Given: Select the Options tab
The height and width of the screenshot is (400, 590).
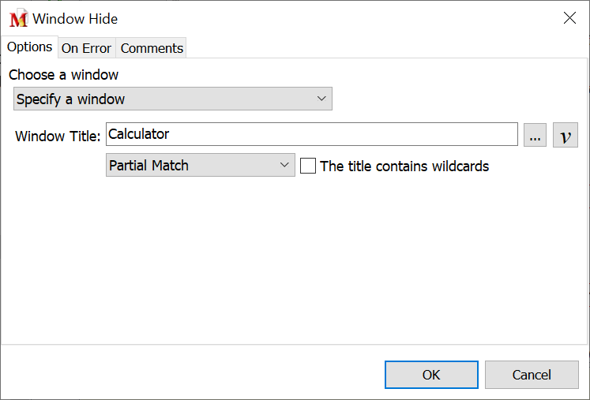Looking at the screenshot, I should [x=29, y=47].
